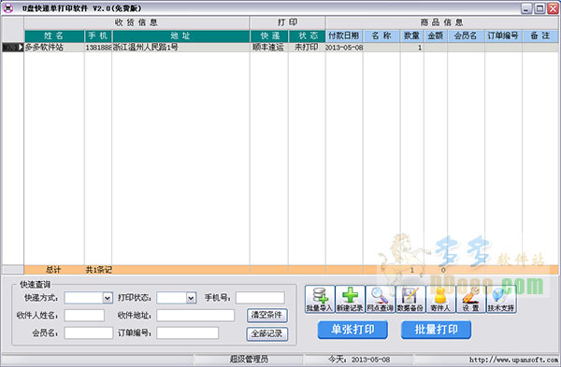Click the 状态 column header

(x=307, y=36)
